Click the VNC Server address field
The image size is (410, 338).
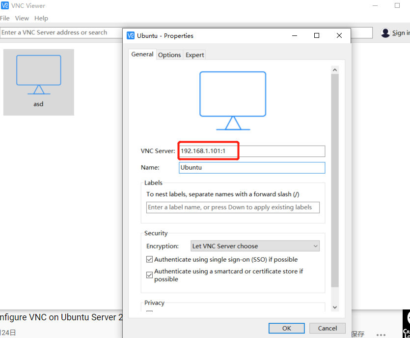pos(252,151)
